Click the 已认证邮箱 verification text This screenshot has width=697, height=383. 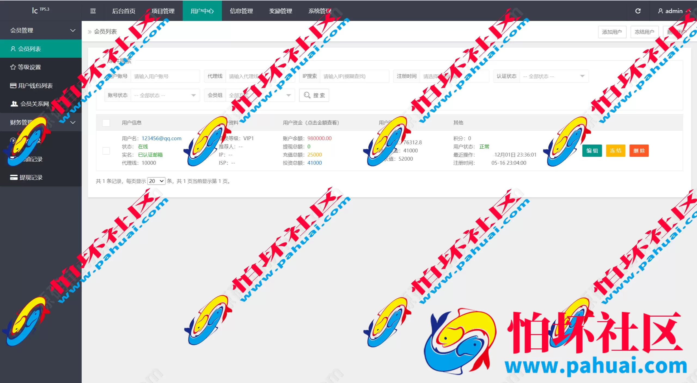(150, 155)
